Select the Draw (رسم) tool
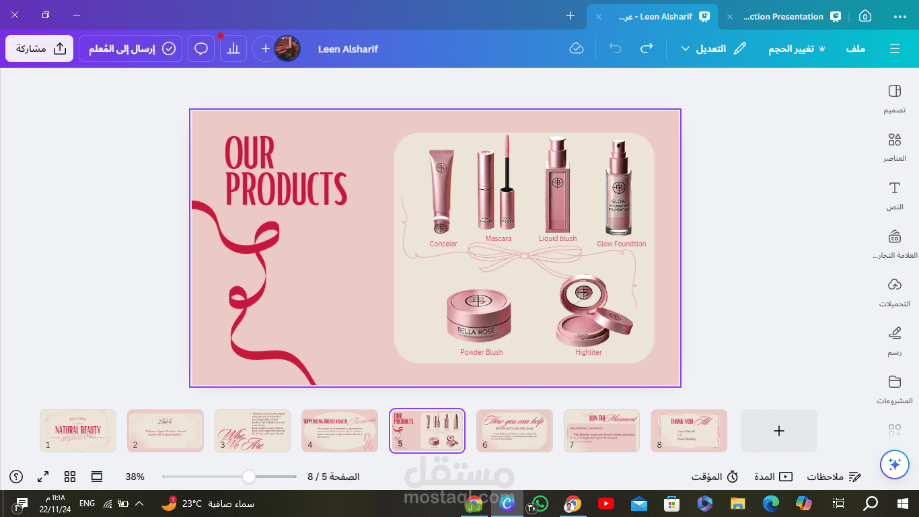 (x=894, y=341)
